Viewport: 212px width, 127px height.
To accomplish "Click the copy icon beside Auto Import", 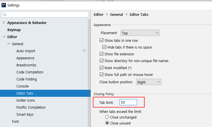I will tap(85, 51).
